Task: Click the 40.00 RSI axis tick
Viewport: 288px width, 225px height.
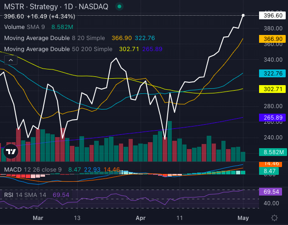Action: [271, 203]
